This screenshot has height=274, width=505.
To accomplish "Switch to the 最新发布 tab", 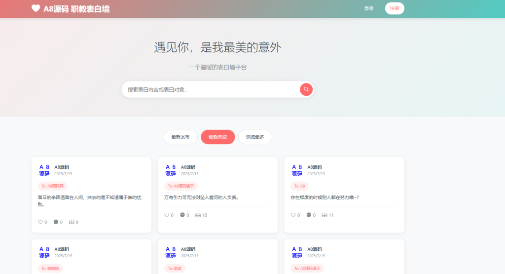I will [x=180, y=137].
